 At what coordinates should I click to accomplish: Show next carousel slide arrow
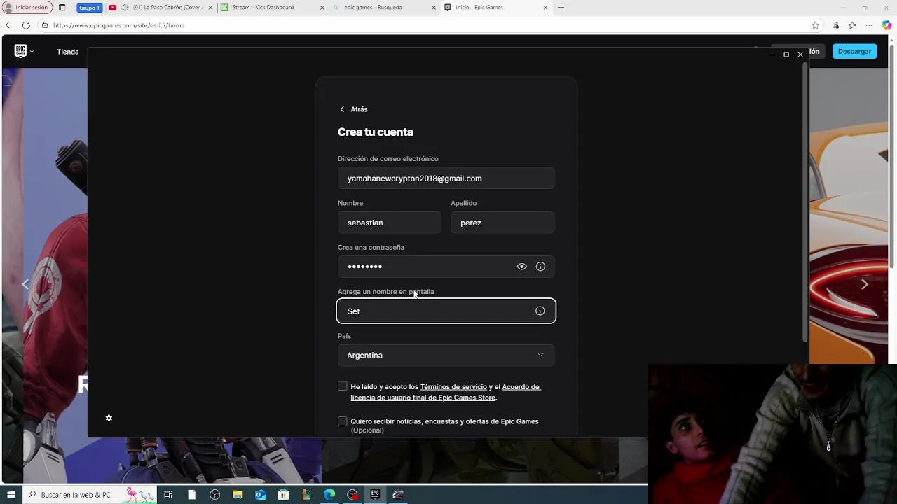[864, 284]
